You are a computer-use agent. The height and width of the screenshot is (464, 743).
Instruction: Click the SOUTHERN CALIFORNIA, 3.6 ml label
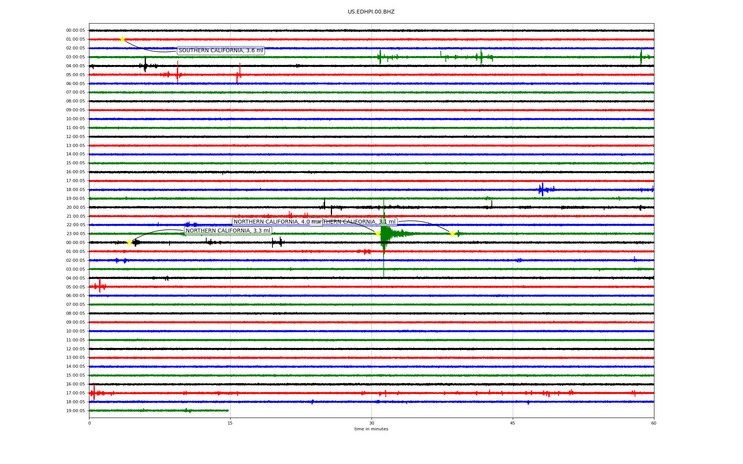221,51
